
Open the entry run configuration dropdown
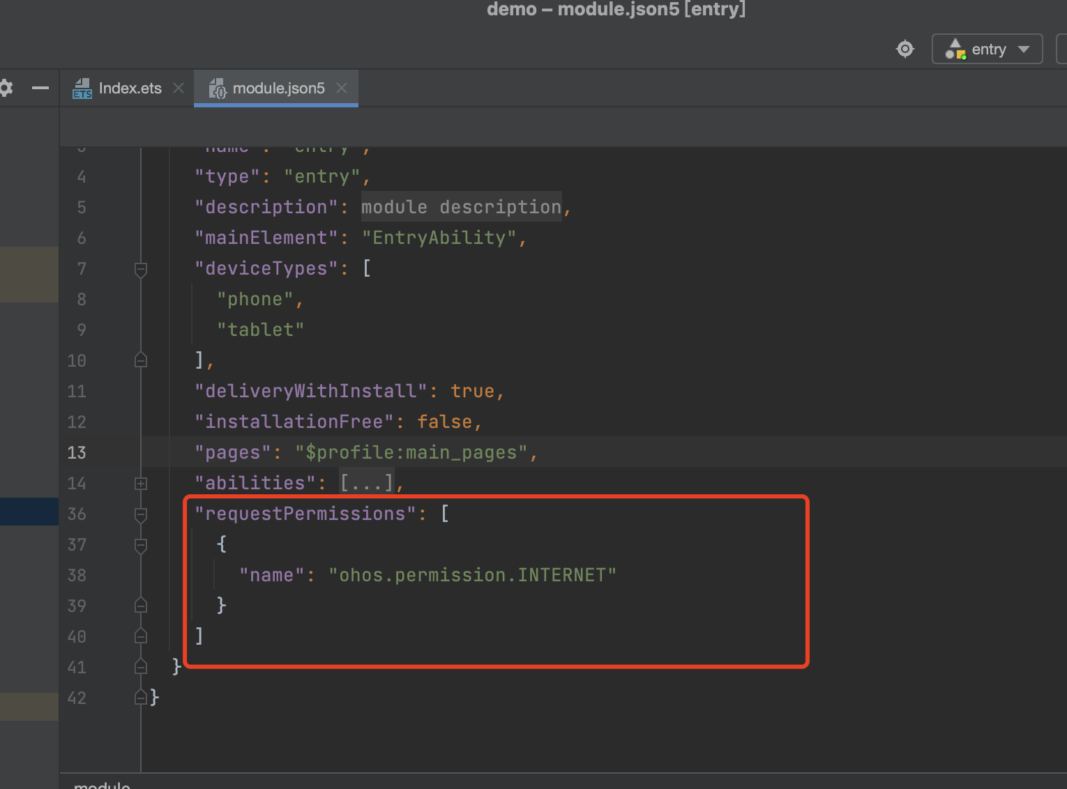tap(987, 49)
